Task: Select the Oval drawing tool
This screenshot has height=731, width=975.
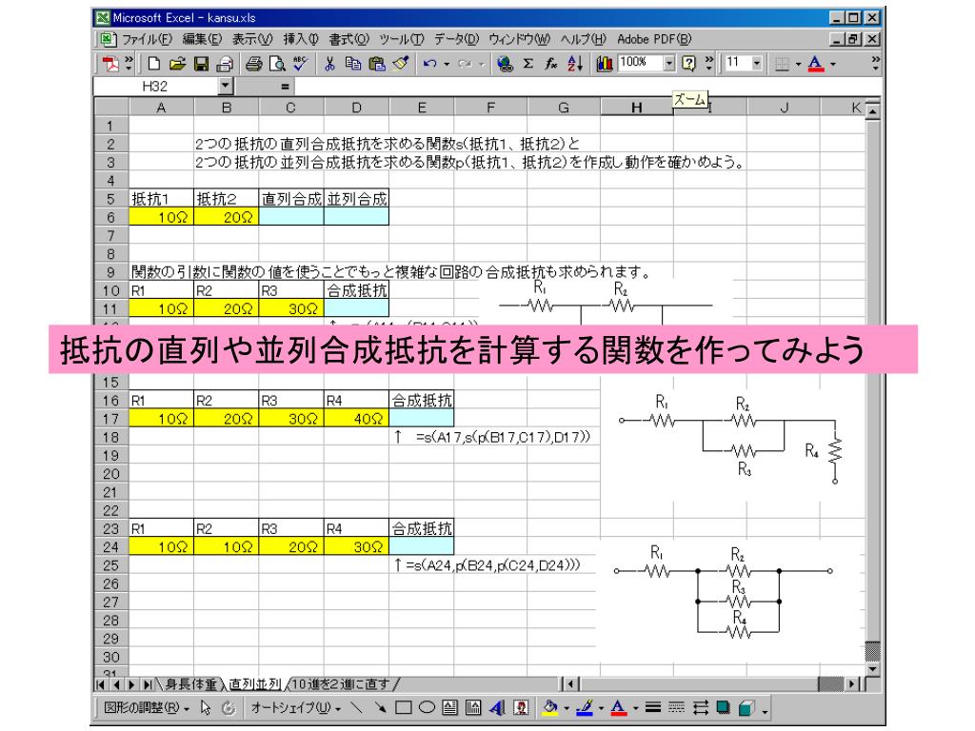Action: coord(427,707)
